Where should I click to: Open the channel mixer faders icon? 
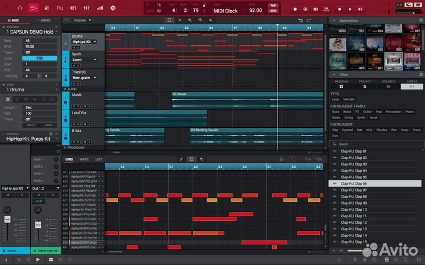click(x=86, y=8)
